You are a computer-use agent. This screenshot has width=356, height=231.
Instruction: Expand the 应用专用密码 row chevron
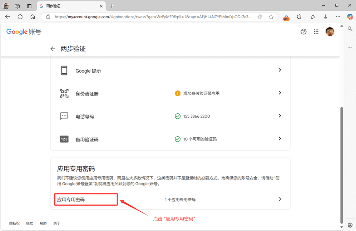pyautogui.click(x=280, y=199)
